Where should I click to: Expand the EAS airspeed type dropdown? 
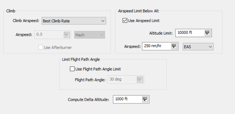click(198, 47)
